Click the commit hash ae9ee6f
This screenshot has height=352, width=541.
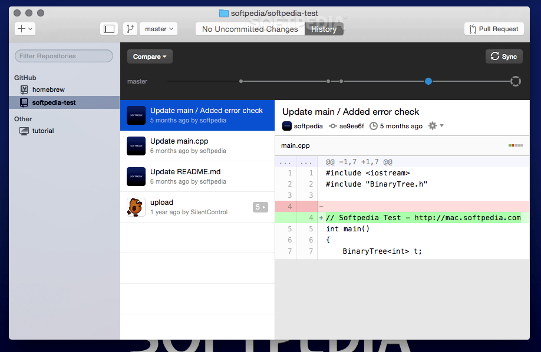tap(351, 126)
